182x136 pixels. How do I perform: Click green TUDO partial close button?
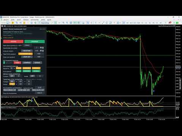tap(19, 71)
